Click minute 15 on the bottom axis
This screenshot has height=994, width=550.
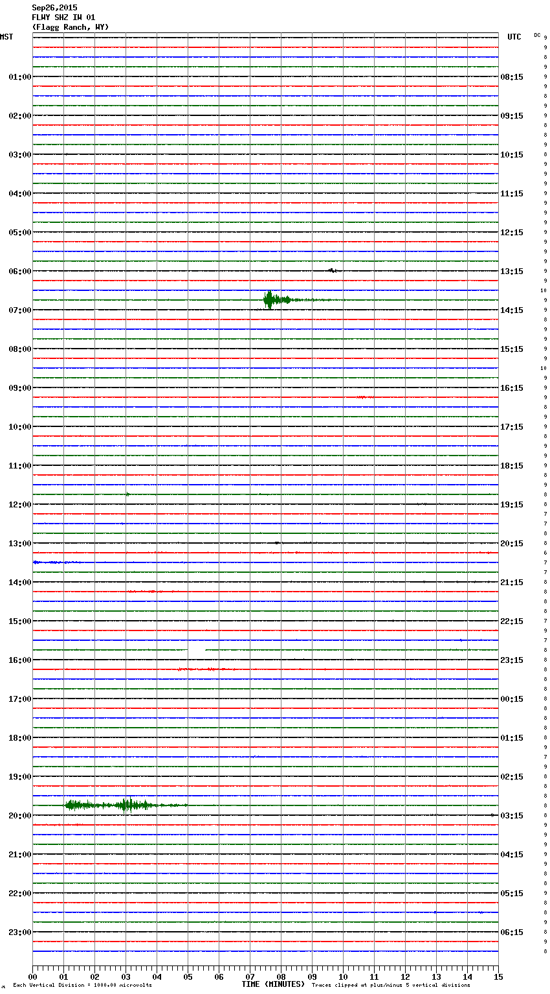[498, 977]
